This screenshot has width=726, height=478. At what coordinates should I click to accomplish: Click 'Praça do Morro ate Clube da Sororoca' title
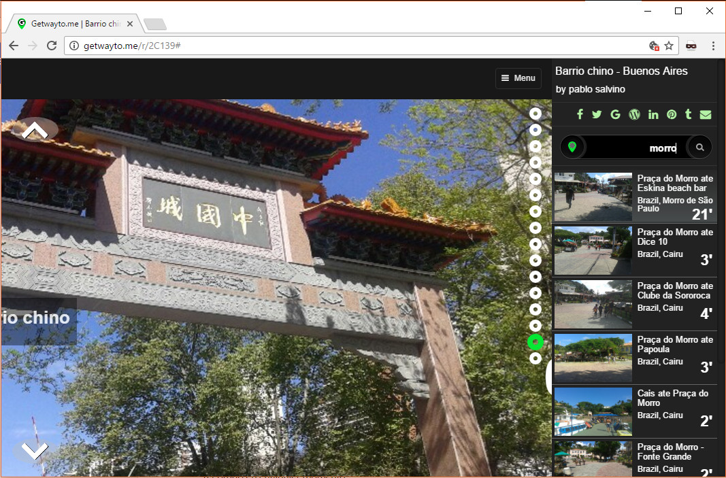[675, 290]
